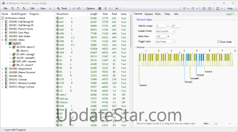
Task: Click the At Wisdom's Hand root grid icon
Action: [x=2, y=18]
